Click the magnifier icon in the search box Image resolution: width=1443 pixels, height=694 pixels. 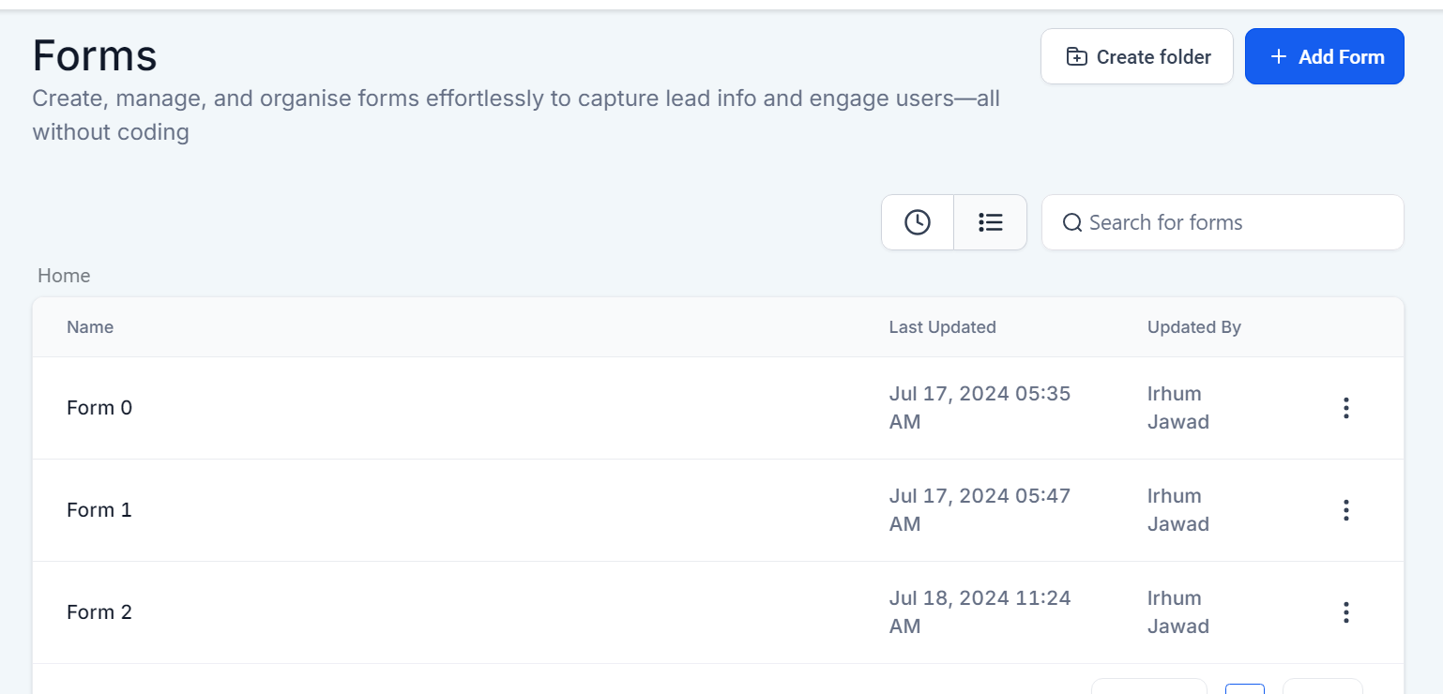(x=1071, y=223)
